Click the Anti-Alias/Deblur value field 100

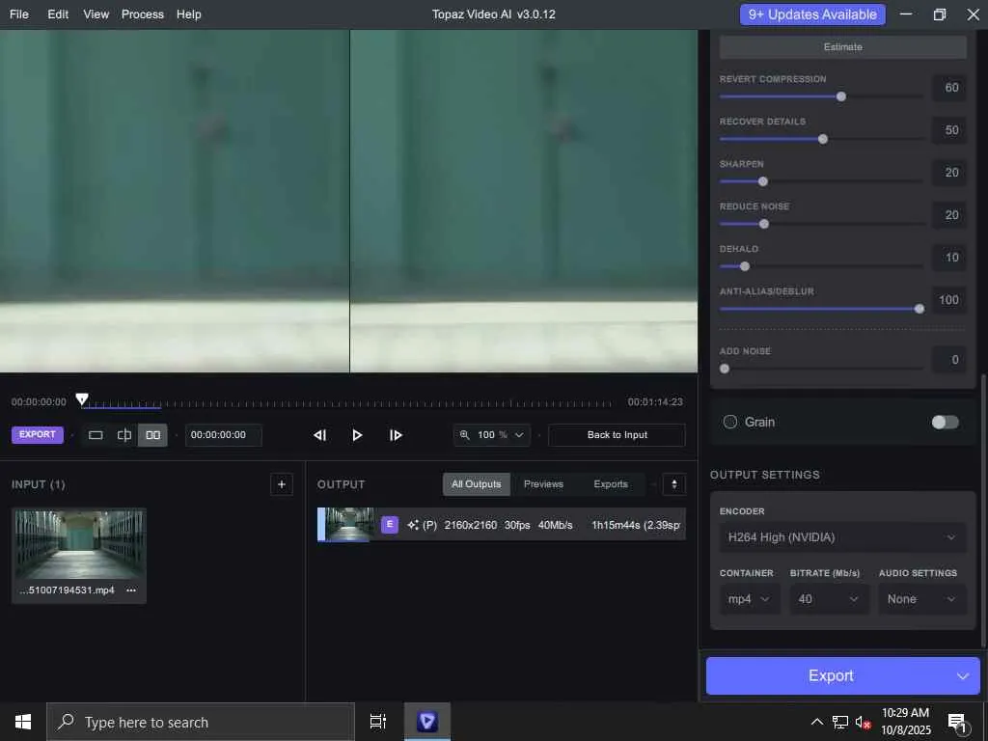949,300
